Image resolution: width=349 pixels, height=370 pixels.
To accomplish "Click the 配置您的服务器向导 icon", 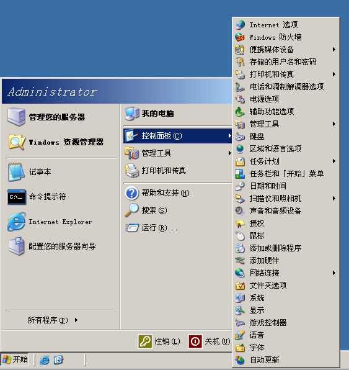I will pyautogui.click(x=16, y=246).
